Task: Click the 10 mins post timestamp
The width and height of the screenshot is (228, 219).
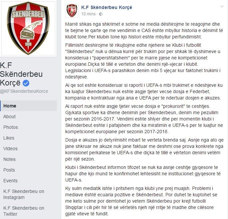Action: pyautogui.click(x=88, y=14)
